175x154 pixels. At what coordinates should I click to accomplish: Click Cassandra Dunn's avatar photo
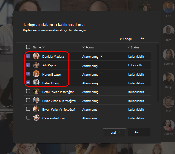click(x=36, y=118)
